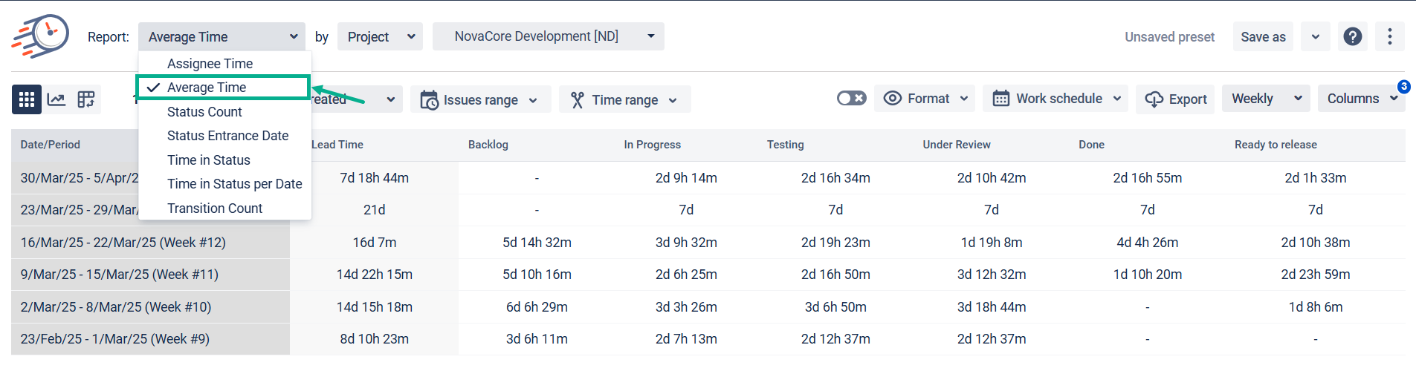The image size is (1416, 371).
Task: Open the Issues range calendar filter
Action: (479, 99)
